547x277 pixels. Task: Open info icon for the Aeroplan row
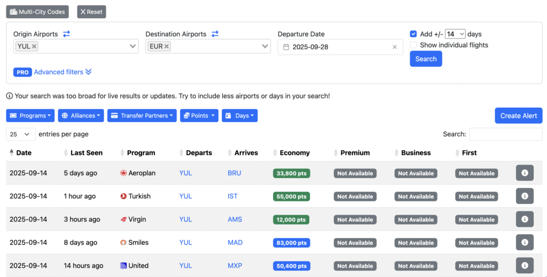[525, 173]
